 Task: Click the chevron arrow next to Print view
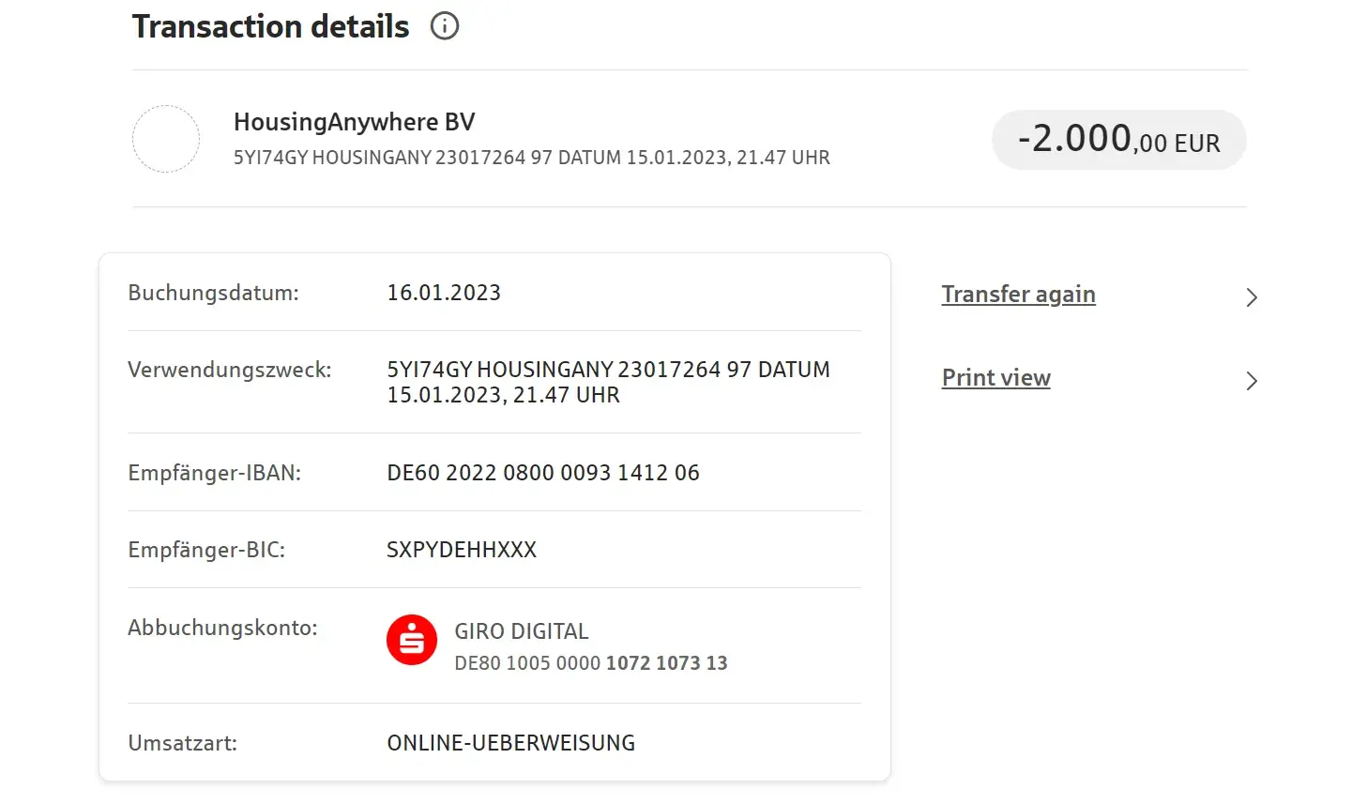coord(1251,381)
